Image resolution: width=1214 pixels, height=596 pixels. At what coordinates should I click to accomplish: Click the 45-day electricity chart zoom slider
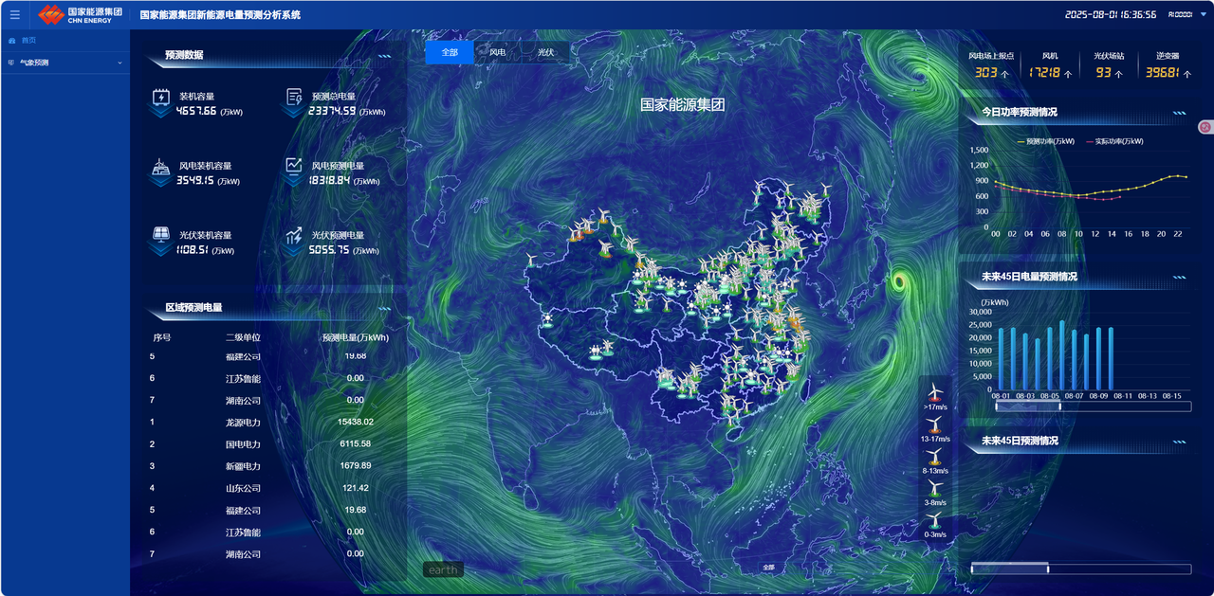pyautogui.click(x=1094, y=406)
